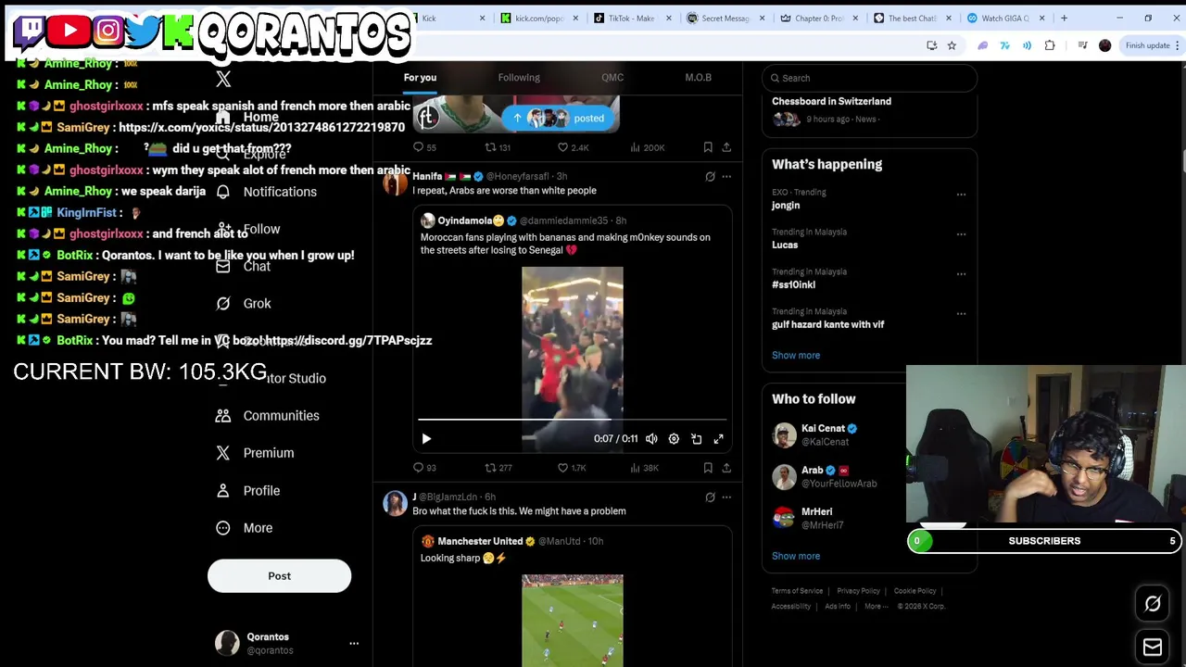
Task: Repost Hanifa's post with 277 reposts
Action: (498, 468)
